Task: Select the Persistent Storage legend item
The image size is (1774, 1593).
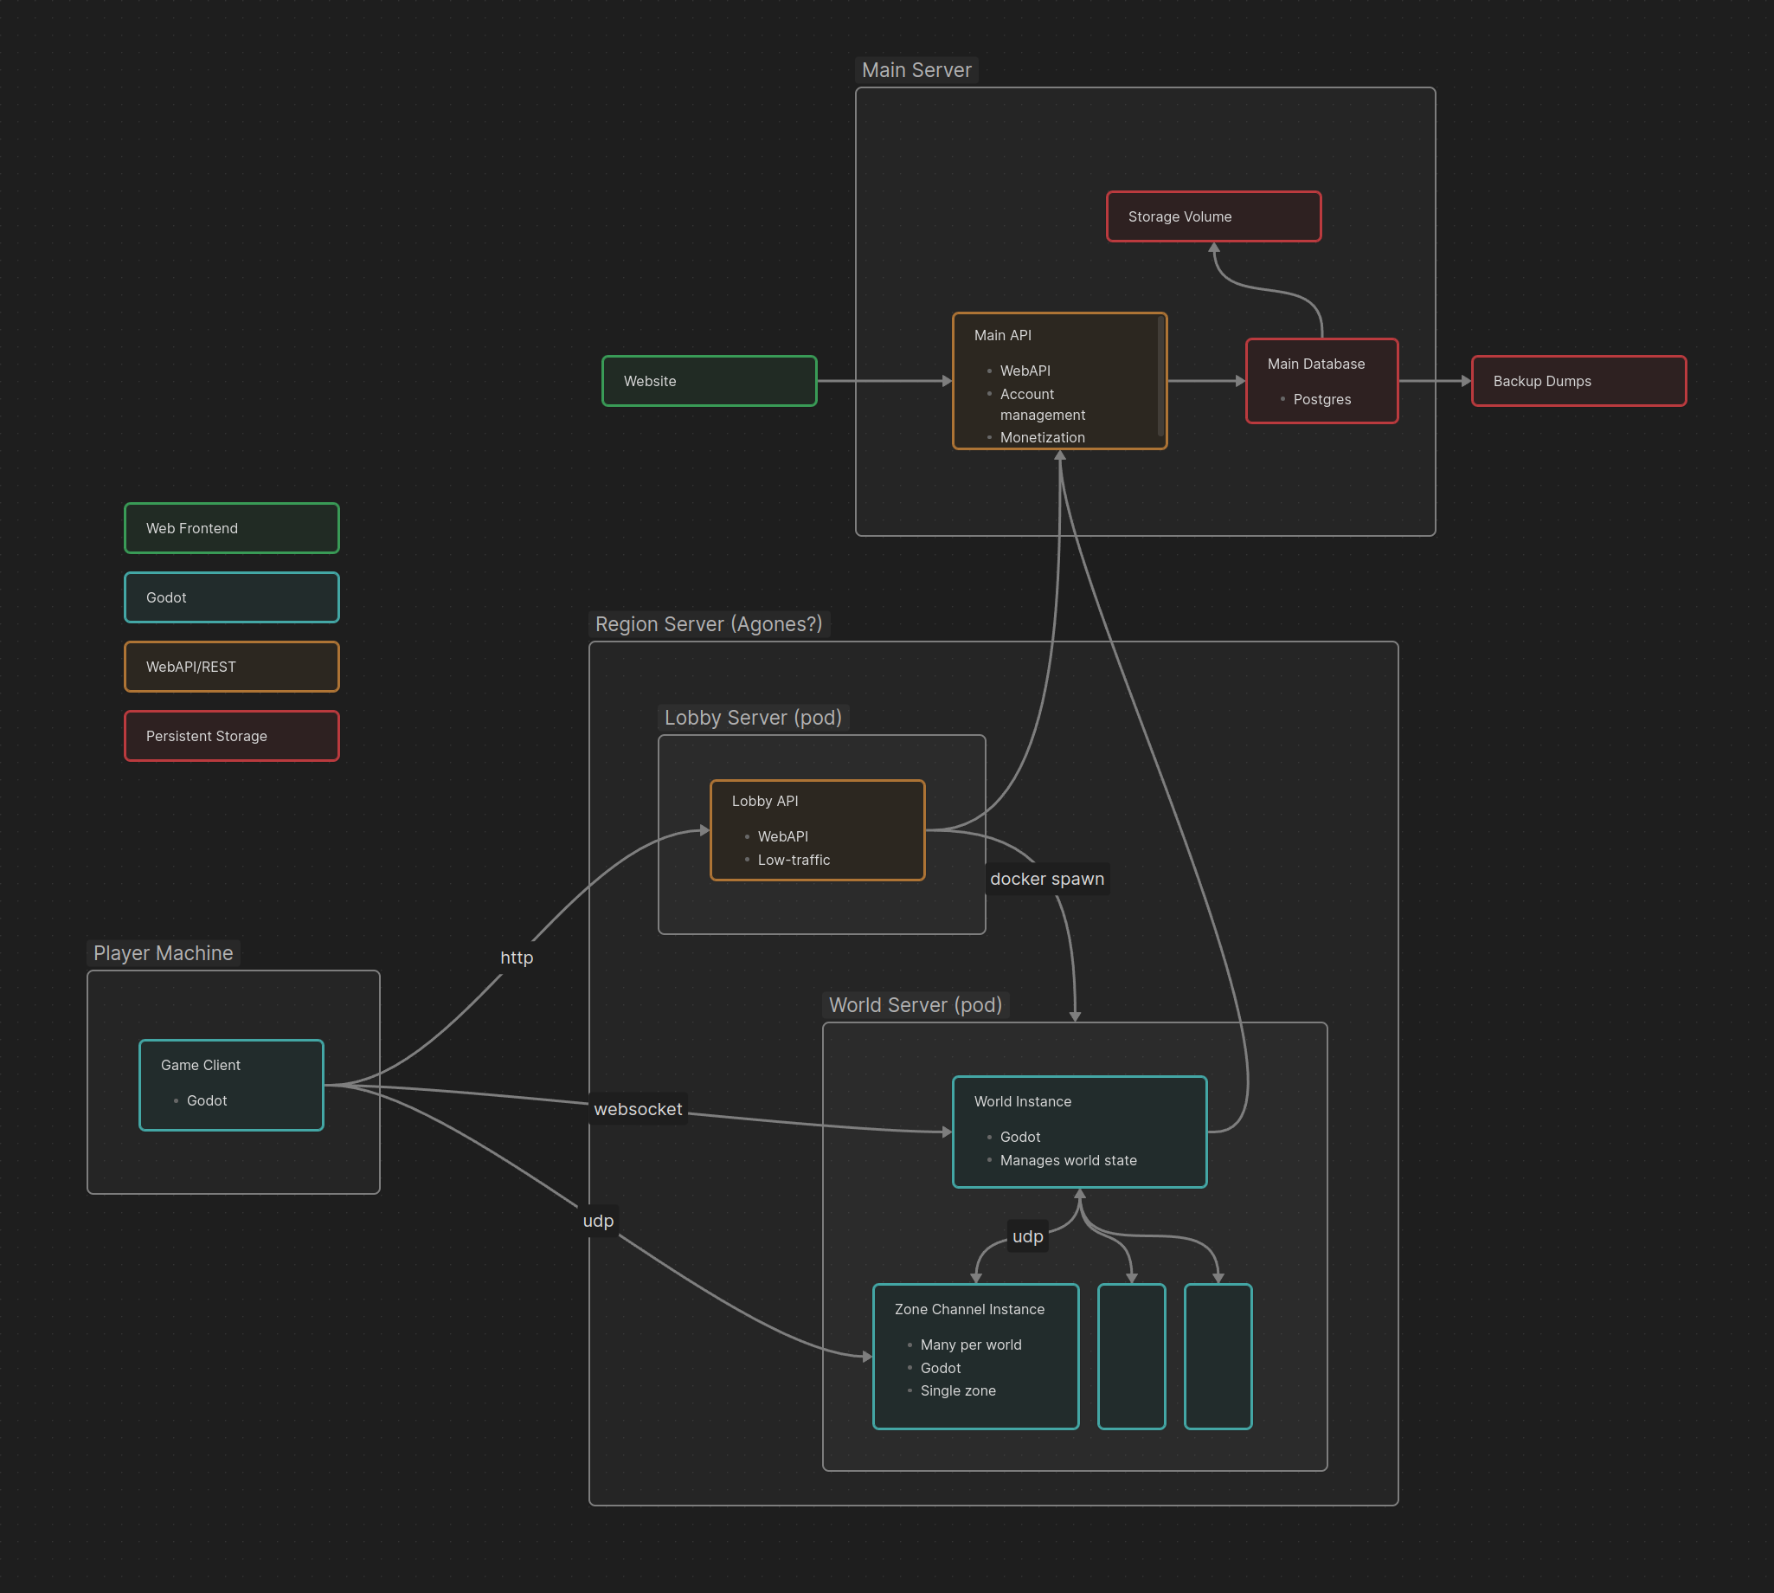Action: tap(231, 735)
